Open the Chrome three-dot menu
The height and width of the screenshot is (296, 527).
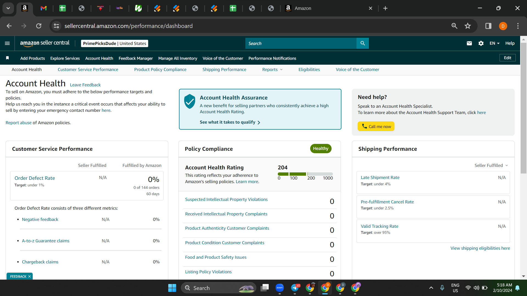[518, 26]
